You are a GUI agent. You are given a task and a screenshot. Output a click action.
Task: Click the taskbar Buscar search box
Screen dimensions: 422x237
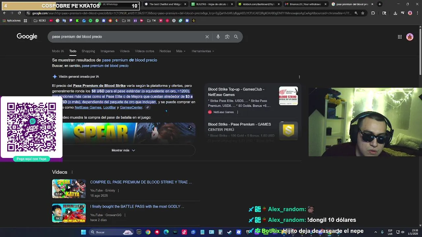click(111, 232)
